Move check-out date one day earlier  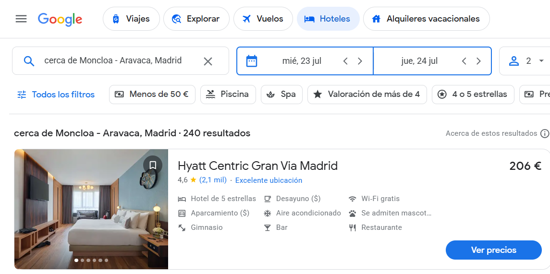[x=464, y=61]
